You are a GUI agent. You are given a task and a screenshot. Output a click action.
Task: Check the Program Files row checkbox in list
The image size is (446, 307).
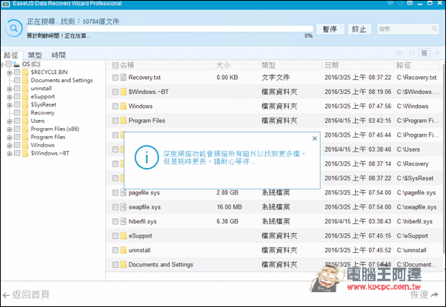(x=115, y=121)
